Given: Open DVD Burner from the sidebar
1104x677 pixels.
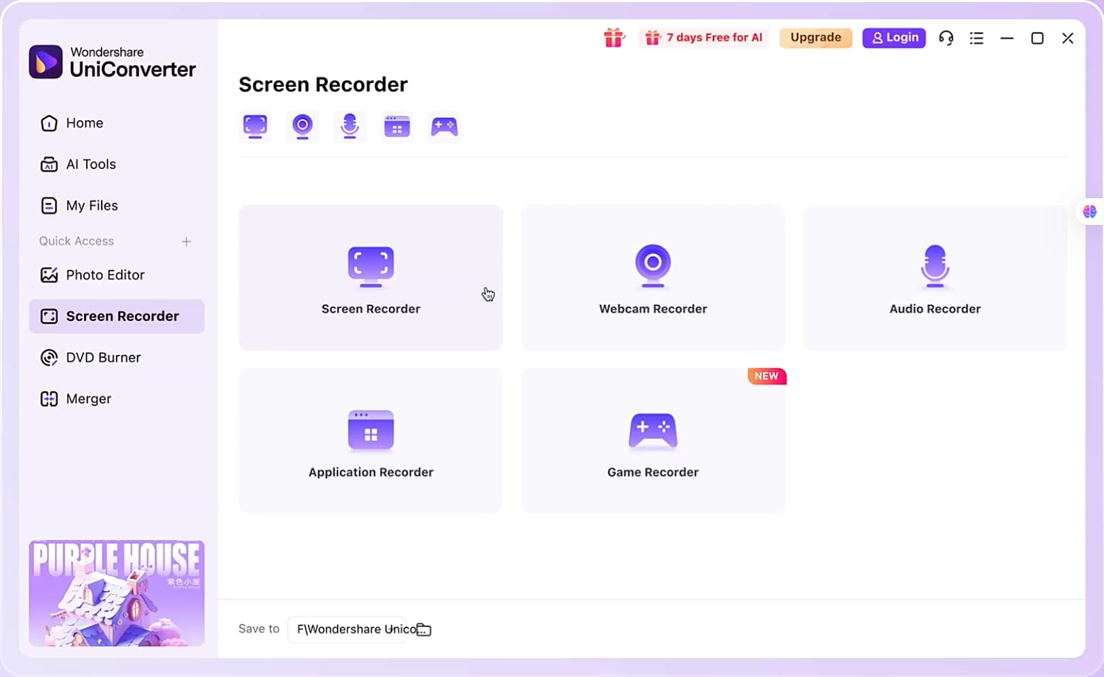Looking at the screenshot, I should (x=116, y=358).
